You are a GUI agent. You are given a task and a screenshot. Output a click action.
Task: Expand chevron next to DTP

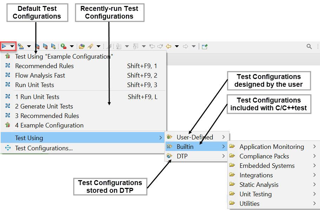224,156
